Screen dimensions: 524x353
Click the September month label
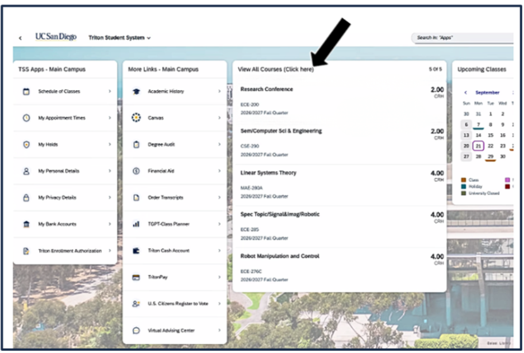487,92
